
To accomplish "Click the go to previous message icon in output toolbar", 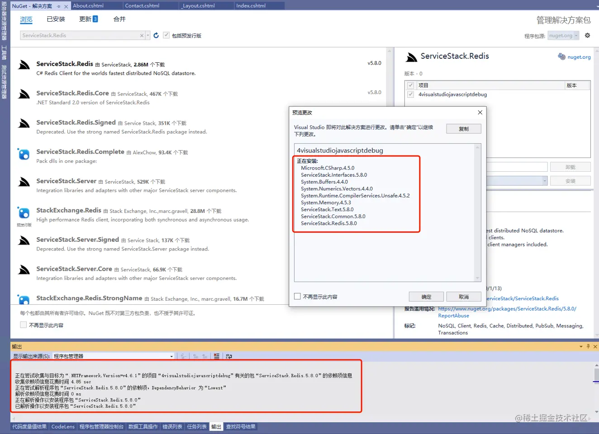I will pos(195,356).
